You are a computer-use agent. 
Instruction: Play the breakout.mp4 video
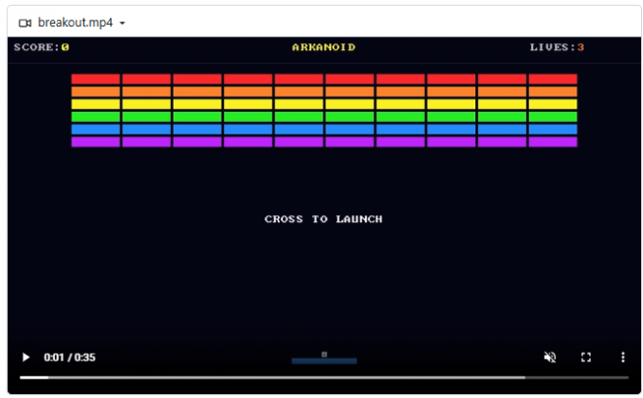pos(26,358)
